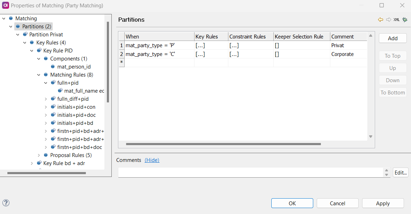The width and height of the screenshot is (411, 214).
Task: Click the initials+pid+doc node icon
Action: coord(53,115)
